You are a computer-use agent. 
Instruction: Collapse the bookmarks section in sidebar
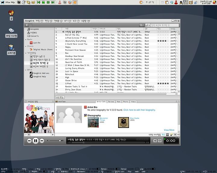(x=26, y=70)
